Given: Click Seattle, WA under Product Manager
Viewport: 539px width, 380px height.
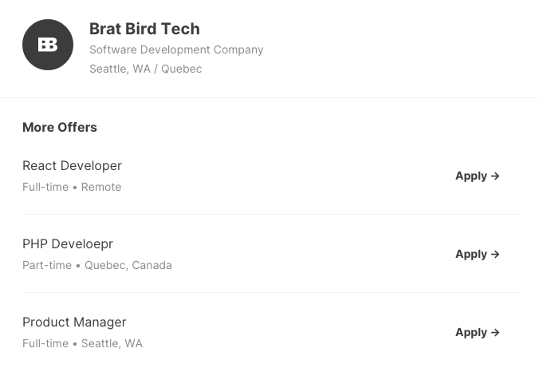Looking at the screenshot, I should pos(112,343).
